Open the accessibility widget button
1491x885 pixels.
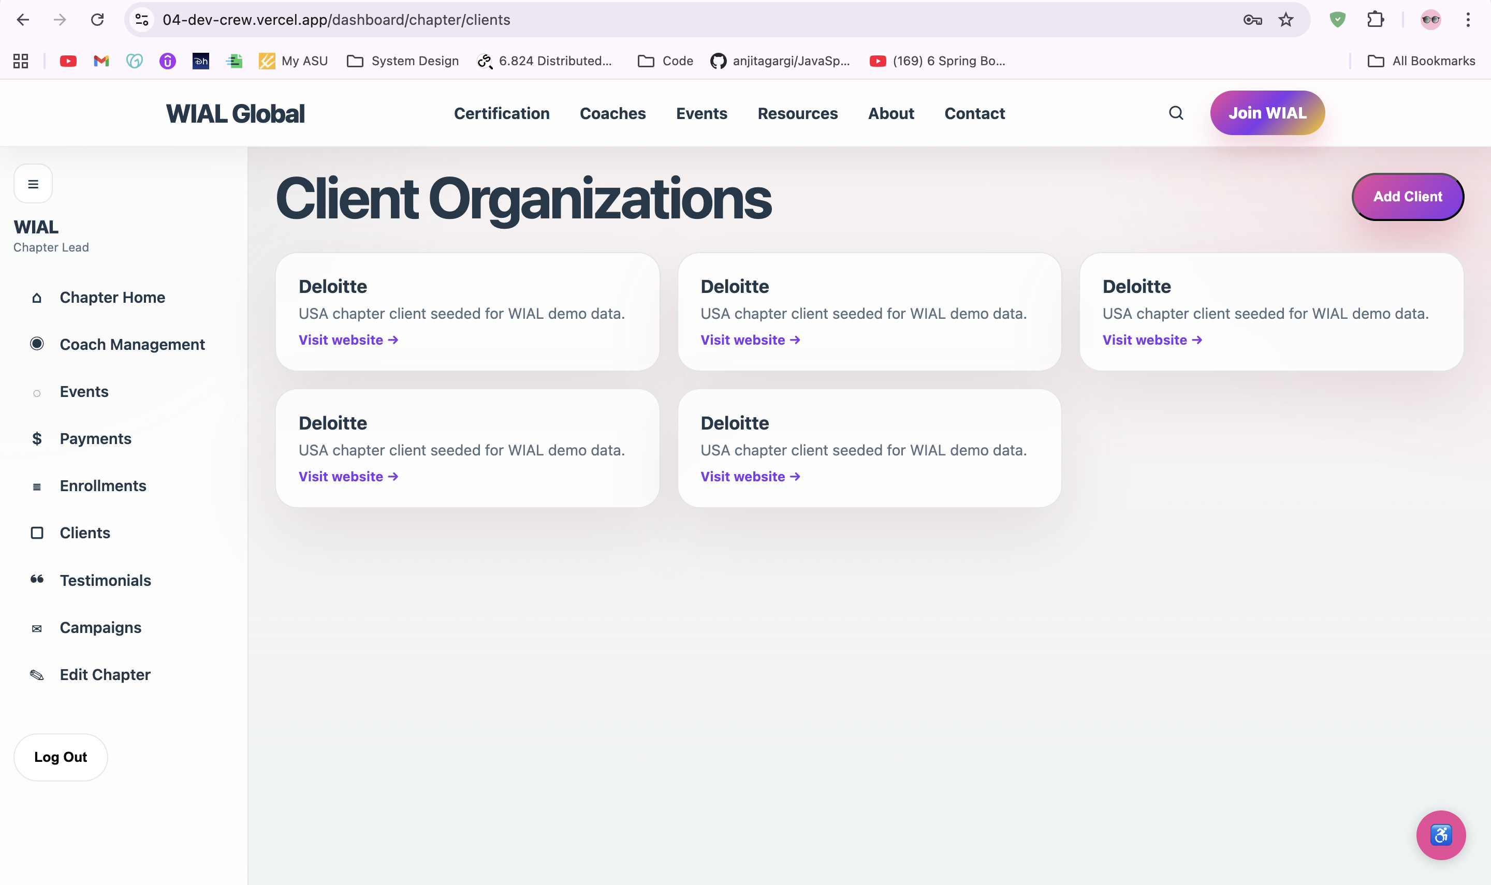pos(1440,834)
